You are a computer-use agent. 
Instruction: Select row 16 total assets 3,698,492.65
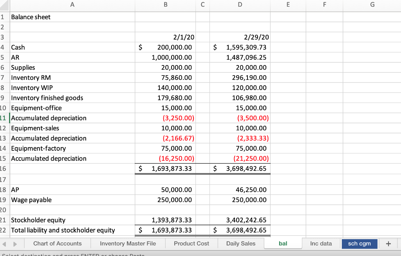(240, 169)
